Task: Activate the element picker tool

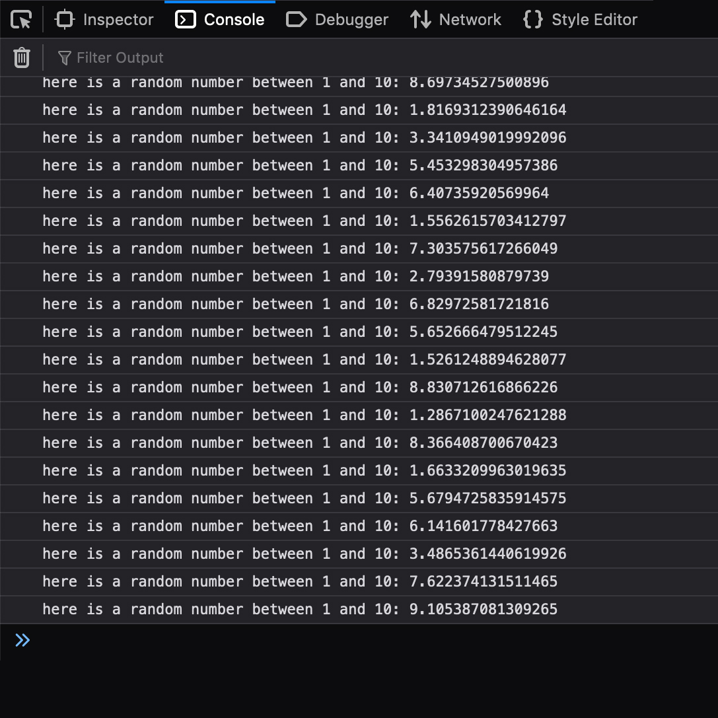Action: [x=22, y=20]
